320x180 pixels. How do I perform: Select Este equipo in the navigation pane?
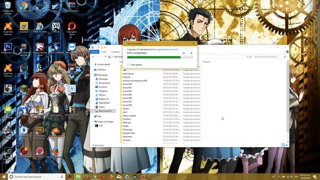[102, 75]
